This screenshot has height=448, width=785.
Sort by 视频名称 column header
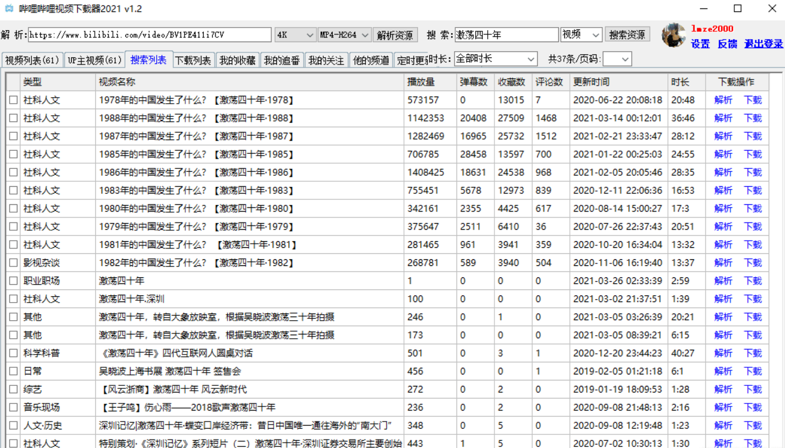click(x=250, y=82)
